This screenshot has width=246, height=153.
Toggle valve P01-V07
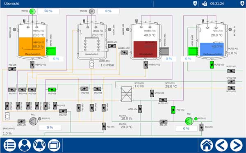[x=63, y=111]
